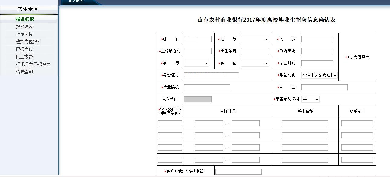Expand the 性别 dropdown
This screenshot has width=390, height=177.
point(255,39)
